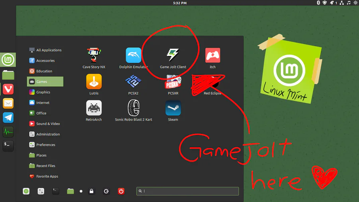The image size is (359, 202).
Task: Open the Office category
Action: coord(45,113)
